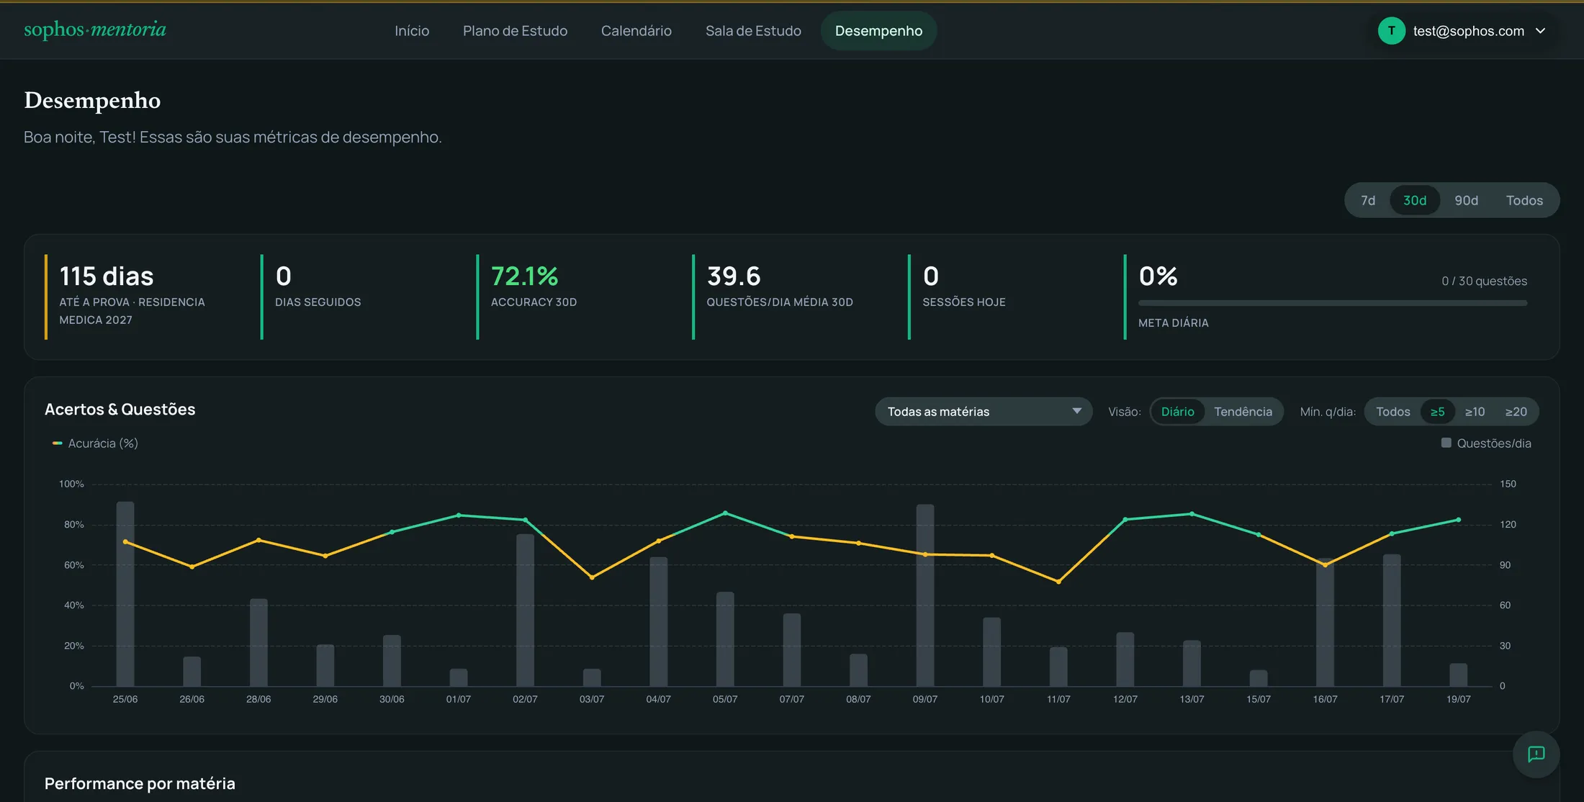Set minimum questions filter to ≥5
Image resolution: width=1584 pixels, height=802 pixels.
tap(1437, 411)
